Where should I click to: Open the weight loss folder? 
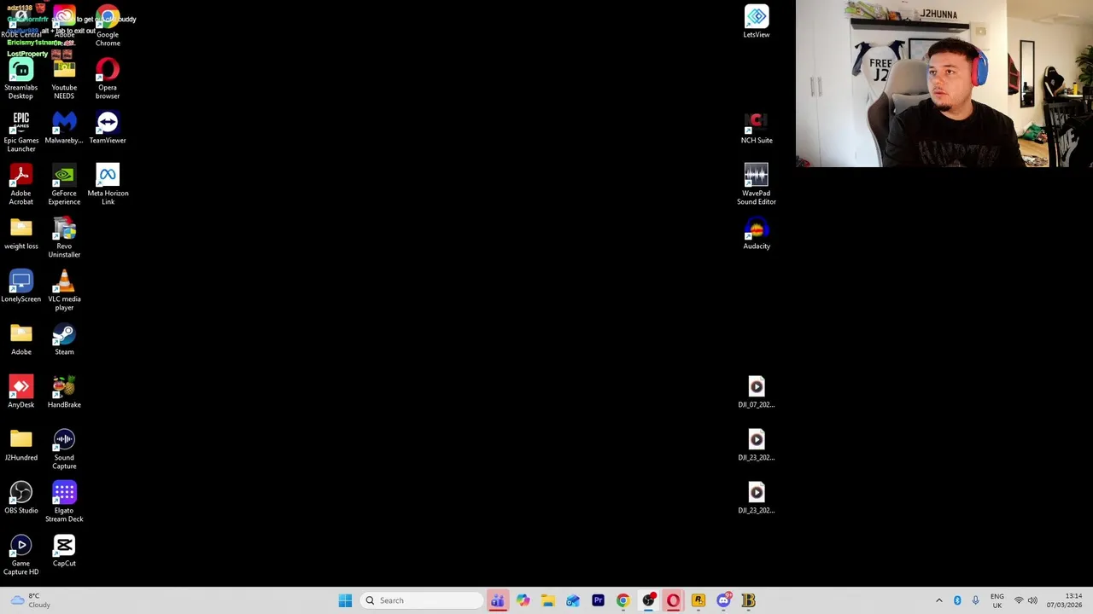point(20,234)
